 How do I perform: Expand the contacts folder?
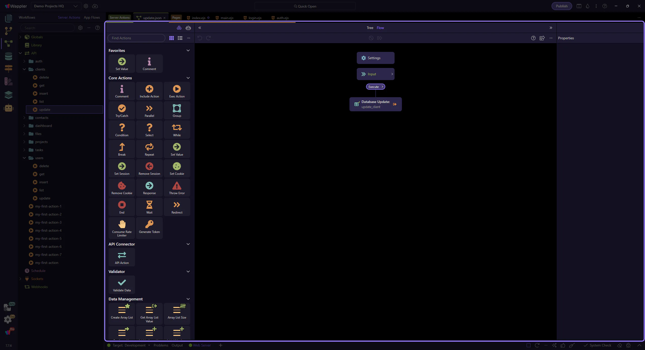24,118
